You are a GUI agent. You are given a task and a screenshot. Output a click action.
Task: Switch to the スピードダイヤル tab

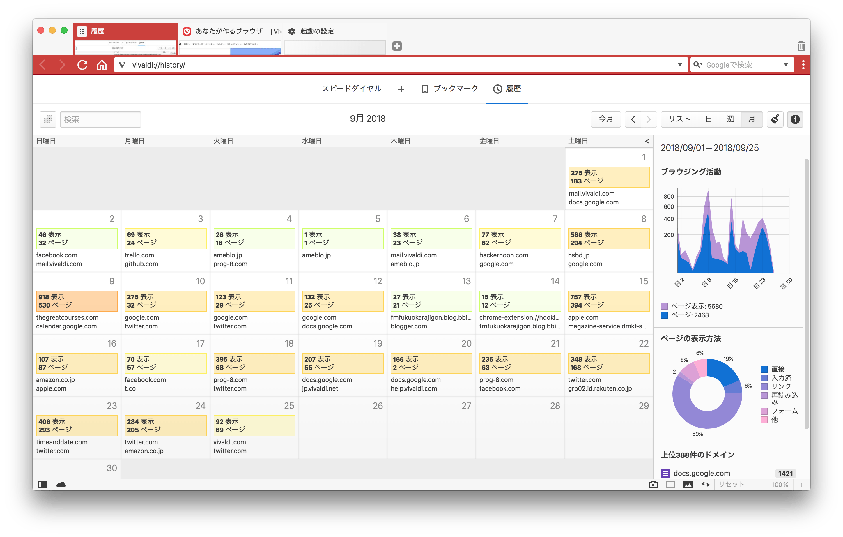tap(351, 89)
